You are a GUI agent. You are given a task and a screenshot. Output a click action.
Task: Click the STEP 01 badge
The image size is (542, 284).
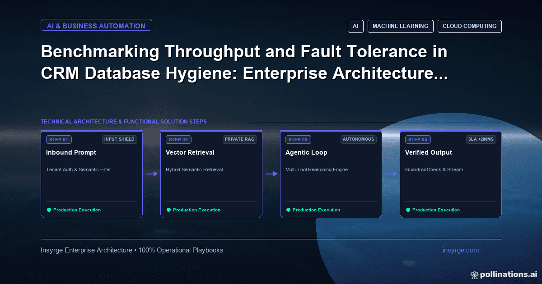point(59,139)
